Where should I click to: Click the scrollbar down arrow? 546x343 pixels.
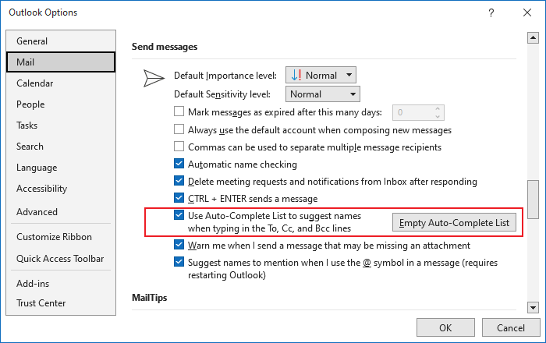tap(533, 307)
